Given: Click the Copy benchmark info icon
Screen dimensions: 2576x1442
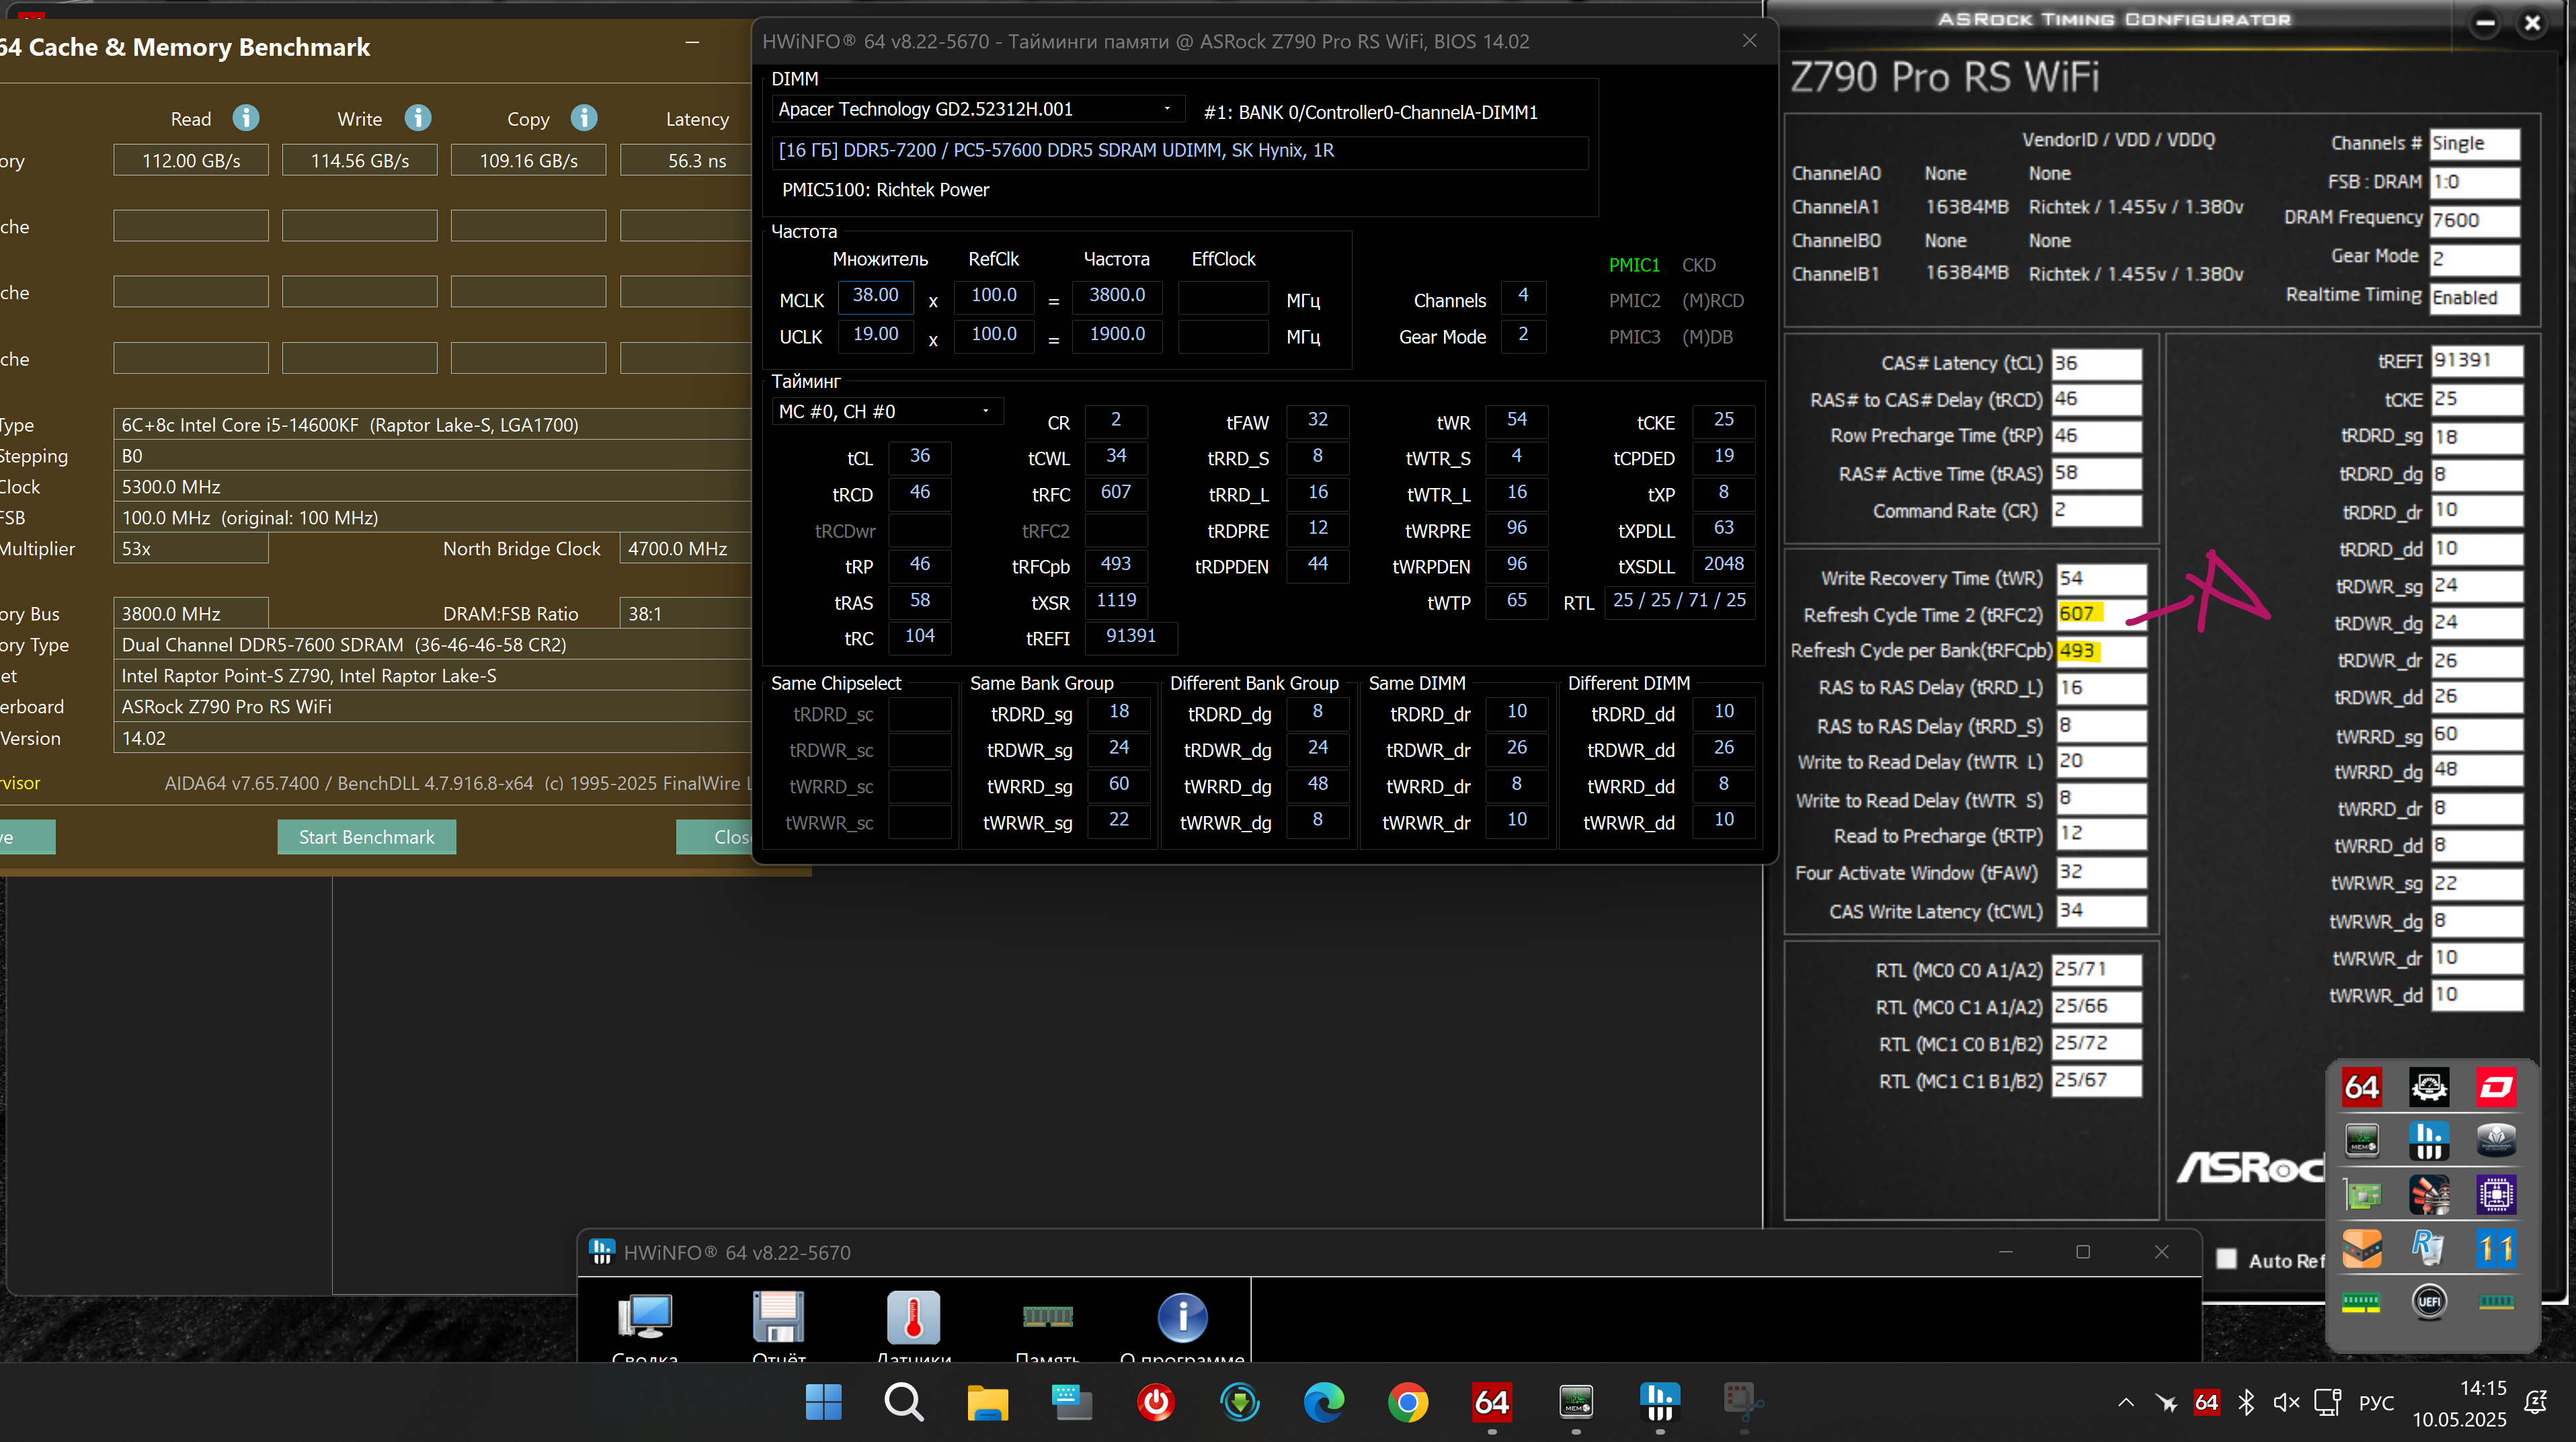Looking at the screenshot, I should [584, 118].
